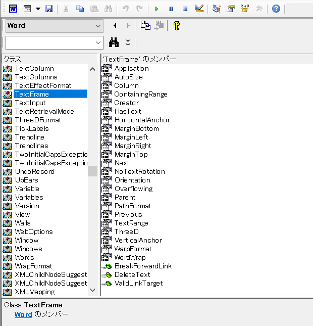Image resolution: width=313 pixels, height=326 pixels.
Task: Click the Break pause icon
Action: point(171,9)
